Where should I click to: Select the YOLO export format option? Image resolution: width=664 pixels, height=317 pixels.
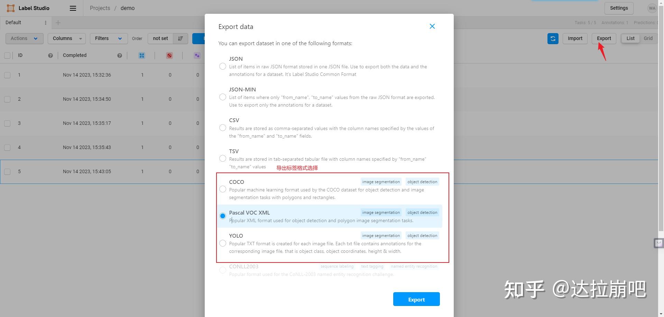coord(223,244)
